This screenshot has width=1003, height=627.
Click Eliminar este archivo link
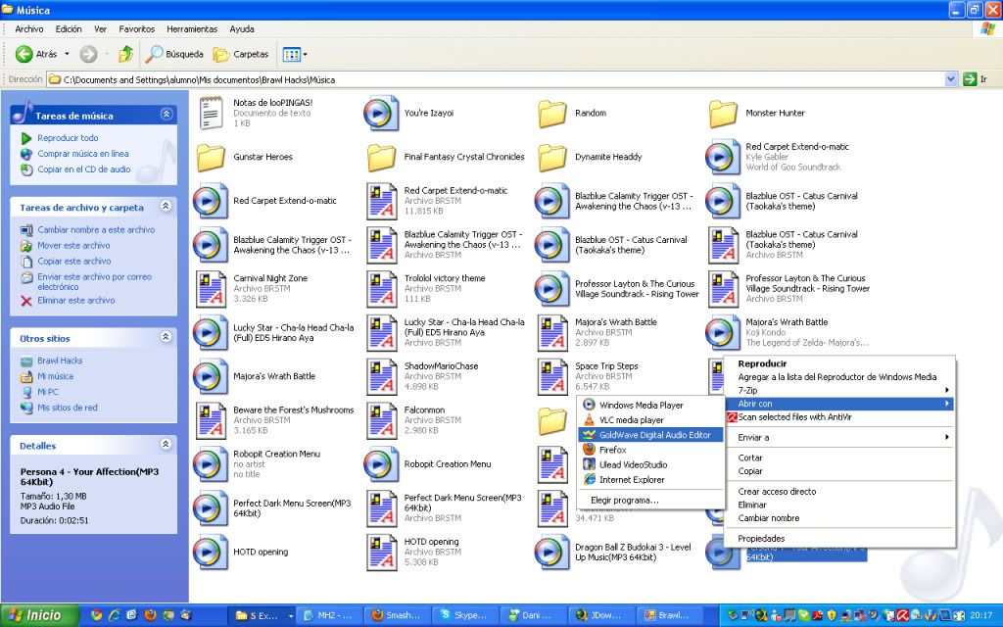click(x=75, y=301)
